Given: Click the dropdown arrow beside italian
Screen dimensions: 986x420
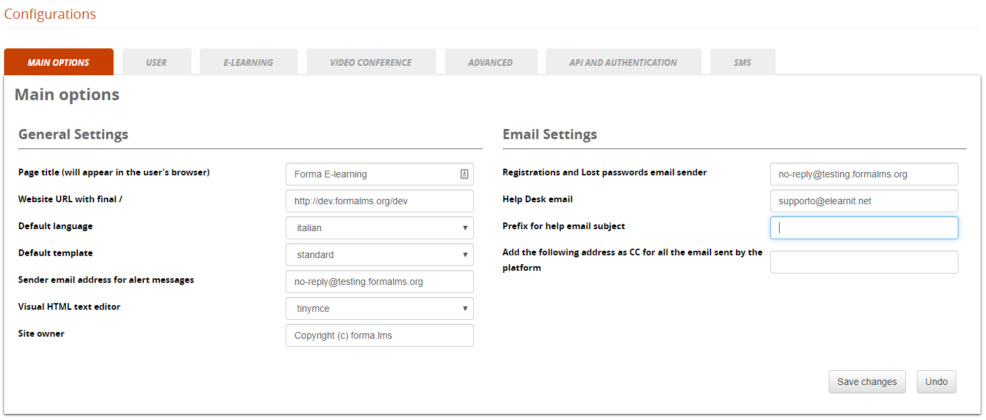Looking at the screenshot, I should point(465,228).
